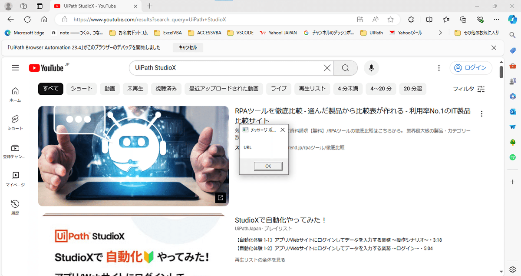
Task: Add page to favorites star icon
Action: [x=390, y=20]
